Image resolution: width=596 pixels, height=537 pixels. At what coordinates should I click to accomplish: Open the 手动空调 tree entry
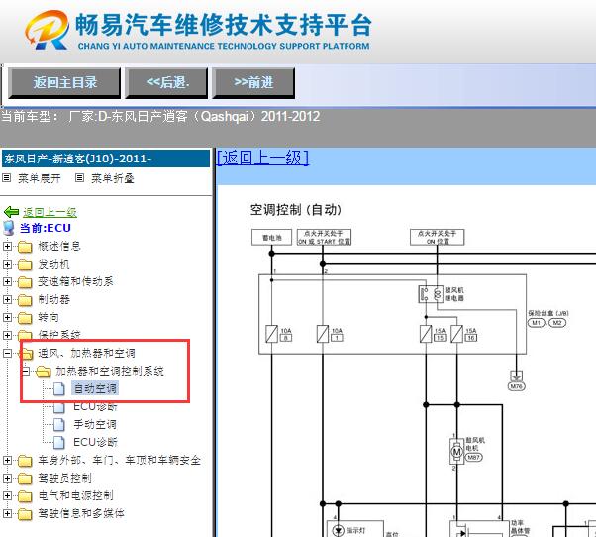click(95, 424)
